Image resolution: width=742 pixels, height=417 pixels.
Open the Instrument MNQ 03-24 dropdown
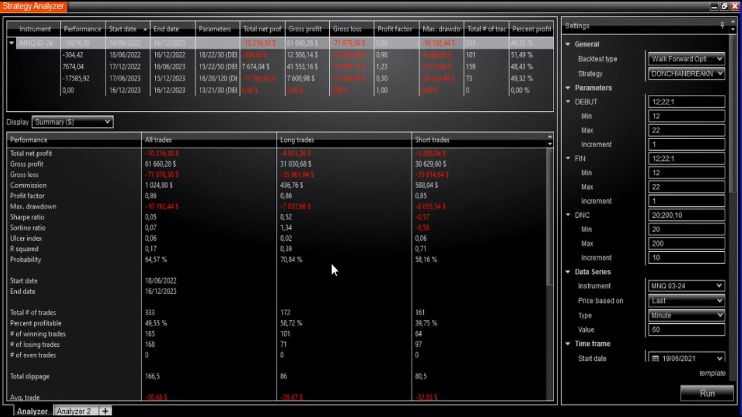[686, 286]
